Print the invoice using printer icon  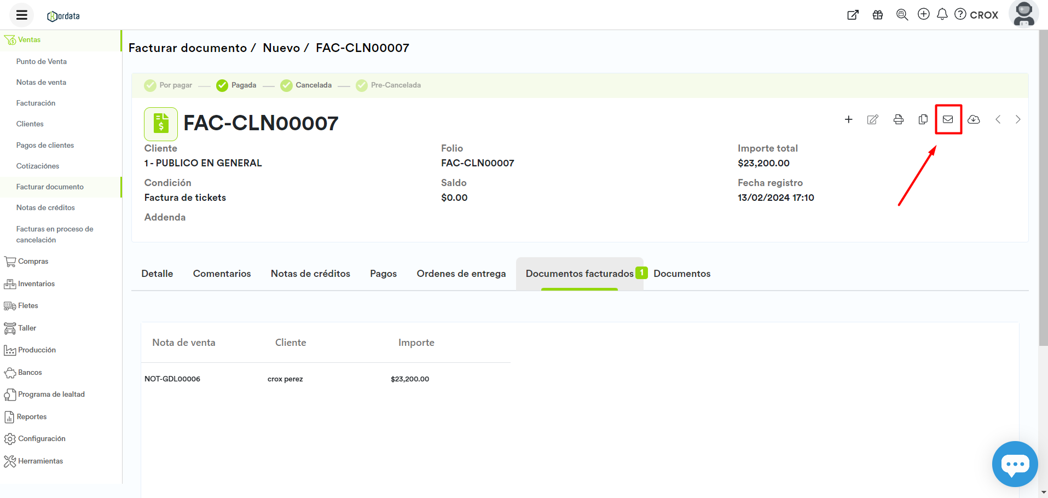point(898,119)
